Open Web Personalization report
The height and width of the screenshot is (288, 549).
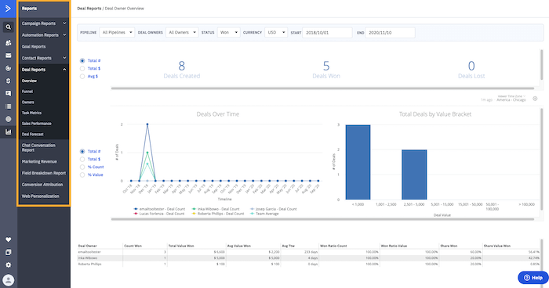tap(40, 196)
